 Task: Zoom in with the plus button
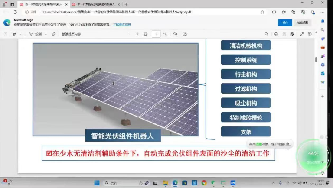coord(137,34)
